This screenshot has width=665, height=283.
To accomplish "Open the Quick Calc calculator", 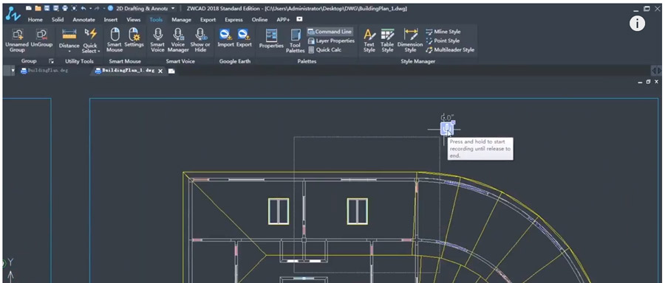I will pyautogui.click(x=325, y=50).
